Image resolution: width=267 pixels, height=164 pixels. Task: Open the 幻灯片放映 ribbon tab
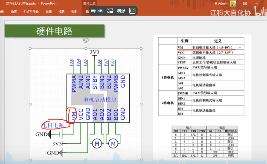click(x=31, y=12)
